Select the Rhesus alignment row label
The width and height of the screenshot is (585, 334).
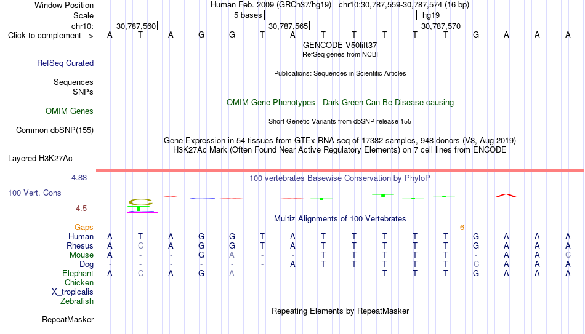tap(80, 246)
